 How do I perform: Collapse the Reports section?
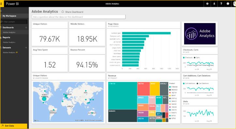coord(6,38)
